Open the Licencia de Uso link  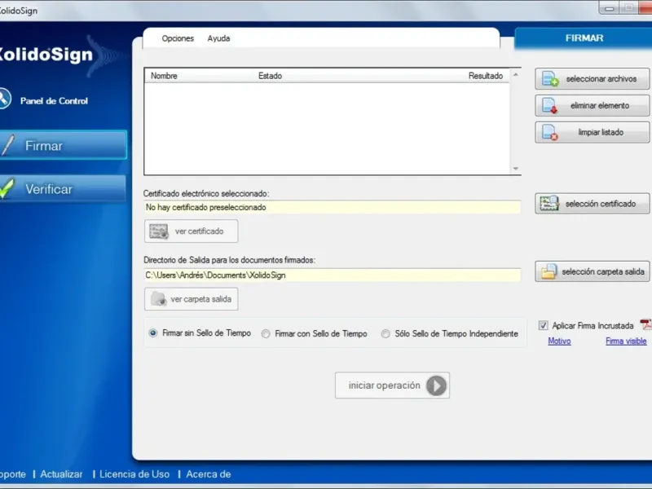134,474
